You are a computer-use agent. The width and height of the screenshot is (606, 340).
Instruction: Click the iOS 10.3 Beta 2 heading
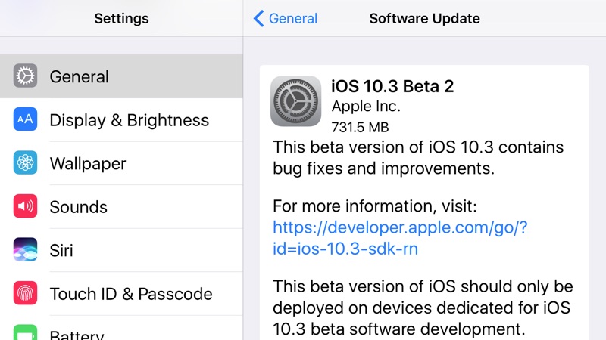392,85
